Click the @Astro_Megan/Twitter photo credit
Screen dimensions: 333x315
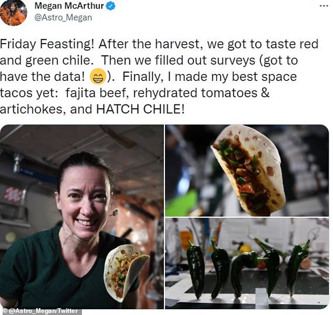coord(40,311)
